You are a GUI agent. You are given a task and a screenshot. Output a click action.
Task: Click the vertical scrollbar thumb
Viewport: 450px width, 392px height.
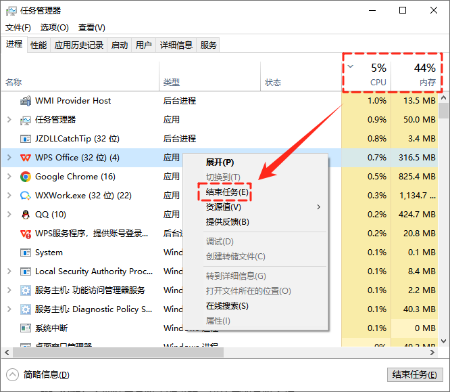click(444, 111)
